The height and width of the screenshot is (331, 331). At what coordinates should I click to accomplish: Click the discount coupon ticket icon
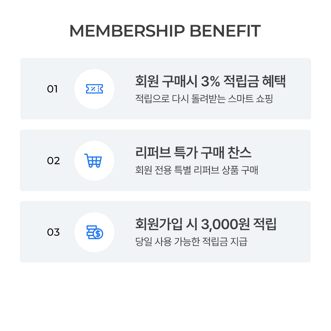pos(94,89)
